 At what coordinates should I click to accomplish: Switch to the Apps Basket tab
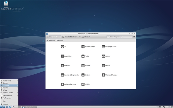(84, 37)
